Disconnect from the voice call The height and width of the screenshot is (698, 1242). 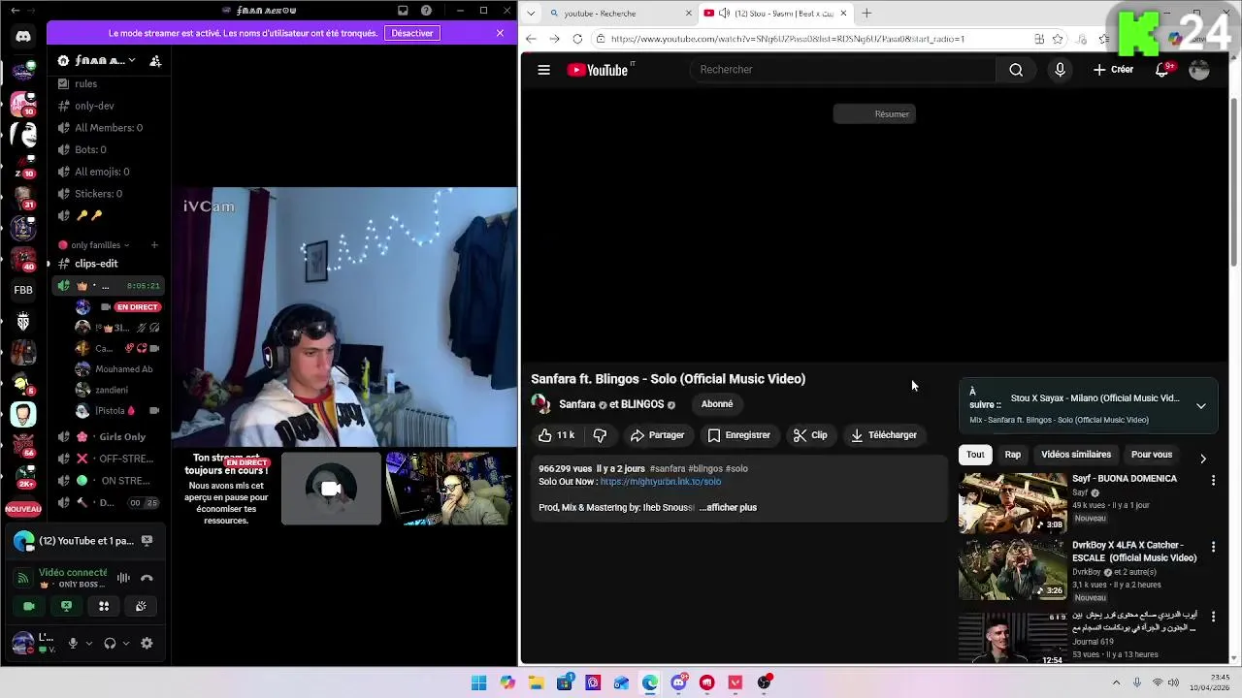[147, 578]
